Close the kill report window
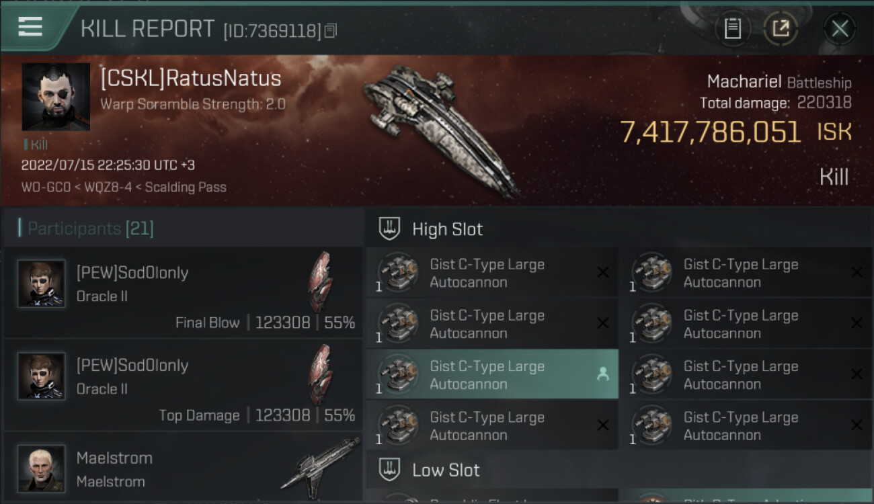The height and width of the screenshot is (504, 874). tap(839, 29)
